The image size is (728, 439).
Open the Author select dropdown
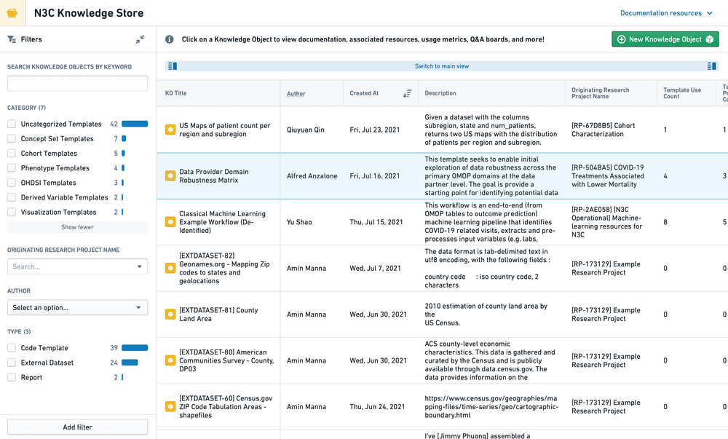coord(77,307)
